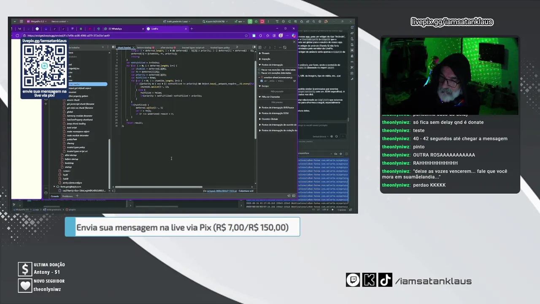Open the before-startup source tab
The image size is (540, 304).
(146, 48)
